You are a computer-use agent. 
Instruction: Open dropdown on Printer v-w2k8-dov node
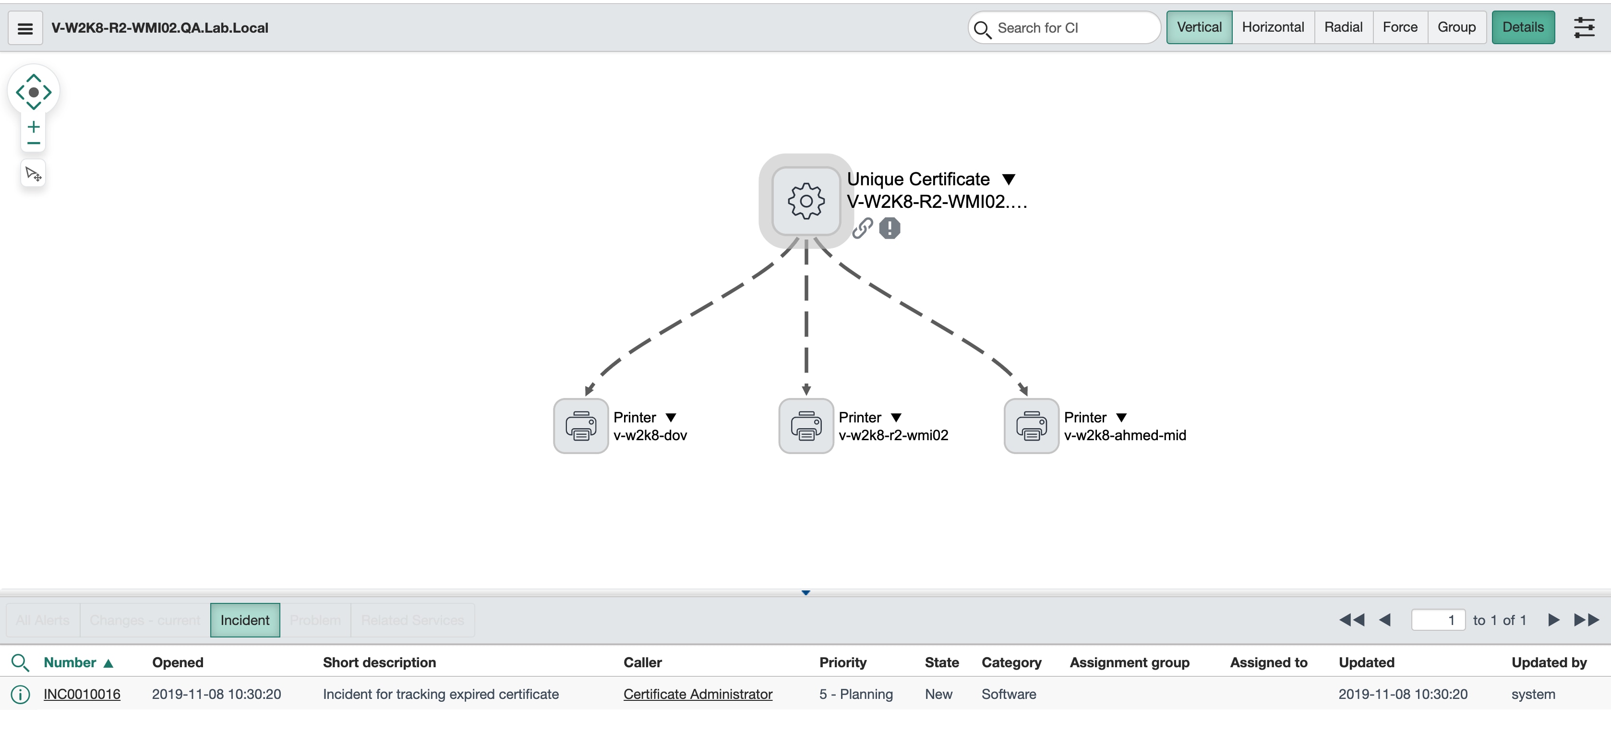click(672, 418)
